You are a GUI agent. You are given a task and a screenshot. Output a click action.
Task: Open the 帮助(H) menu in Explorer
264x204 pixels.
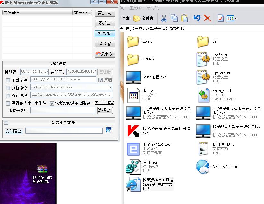[x=153, y=8]
